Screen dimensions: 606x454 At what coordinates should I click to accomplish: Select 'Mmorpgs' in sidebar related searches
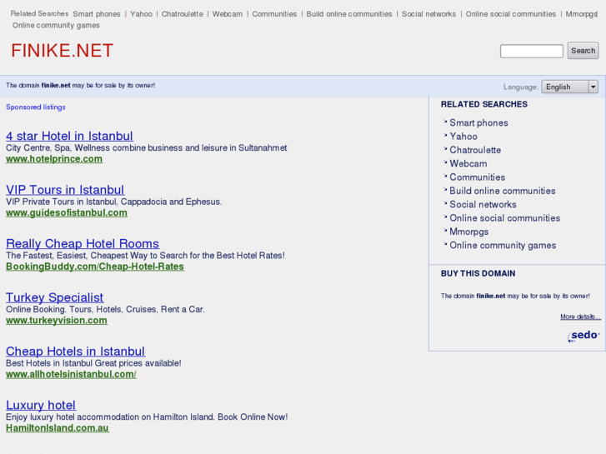click(468, 232)
